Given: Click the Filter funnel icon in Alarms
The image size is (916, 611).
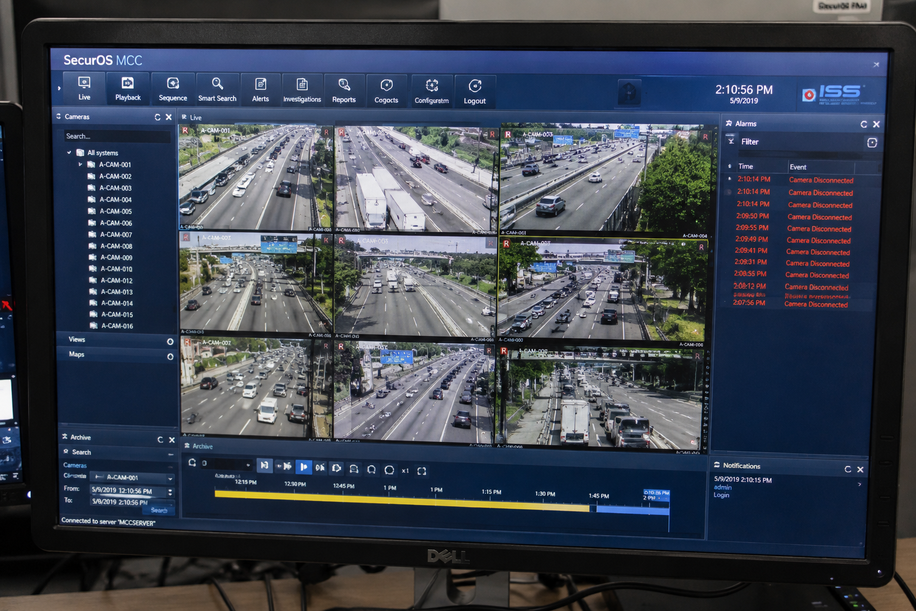Looking at the screenshot, I should tap(731, 140).
